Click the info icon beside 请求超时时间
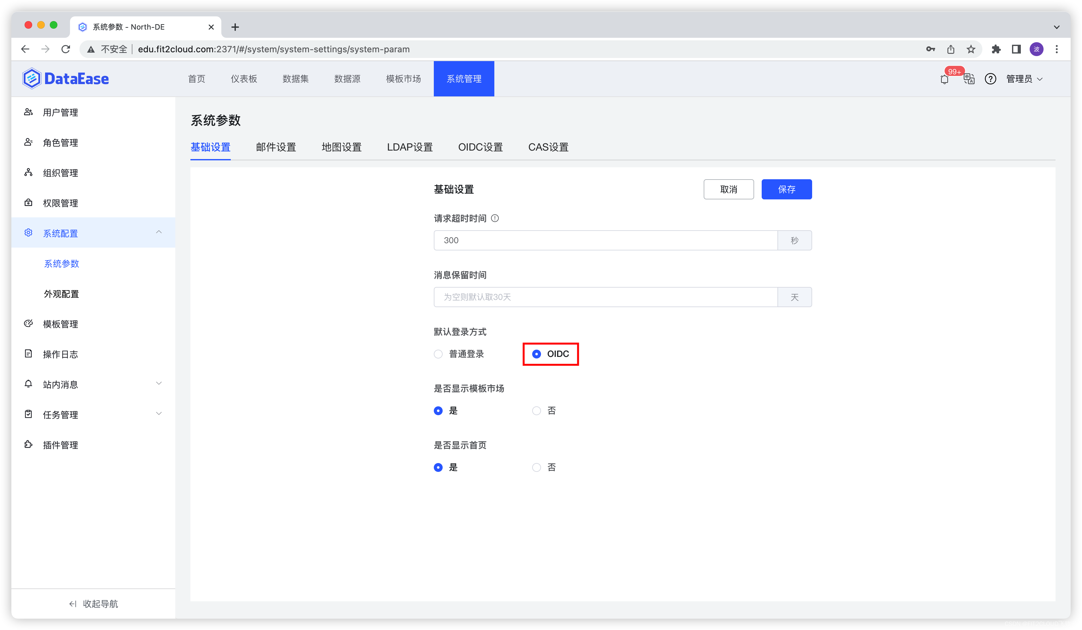 pyautogui.click(x=495, y=218)
